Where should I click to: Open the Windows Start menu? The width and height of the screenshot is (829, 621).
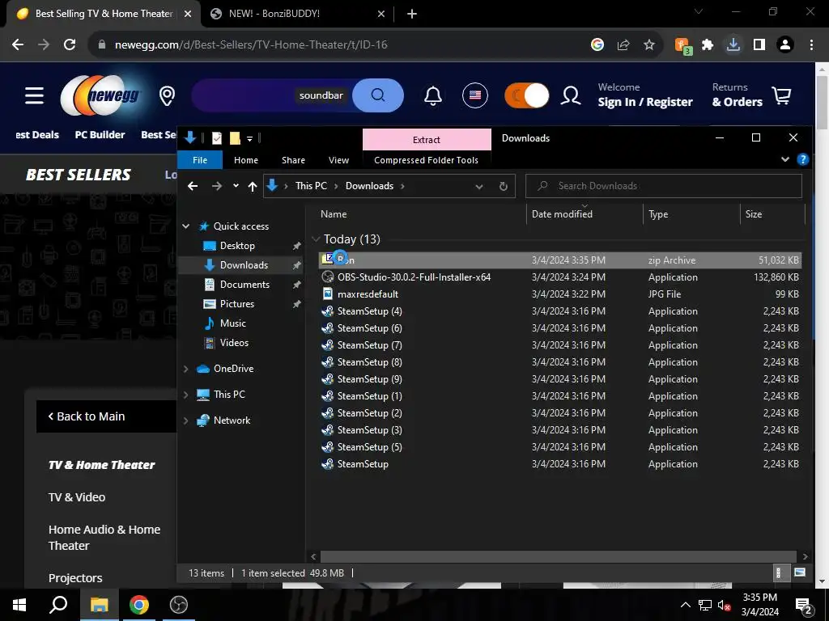[x=19, y=605]
